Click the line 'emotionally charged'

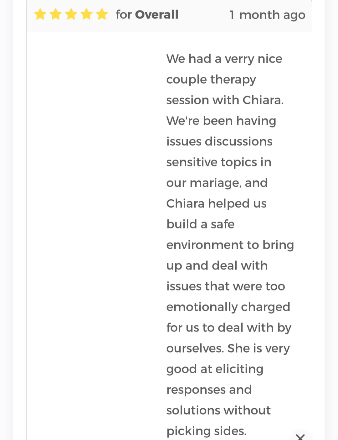click(228, 307)
